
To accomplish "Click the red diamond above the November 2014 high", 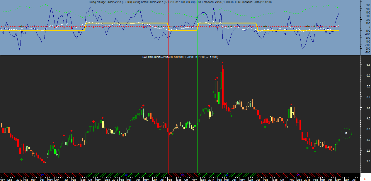I will click(291, 104).
